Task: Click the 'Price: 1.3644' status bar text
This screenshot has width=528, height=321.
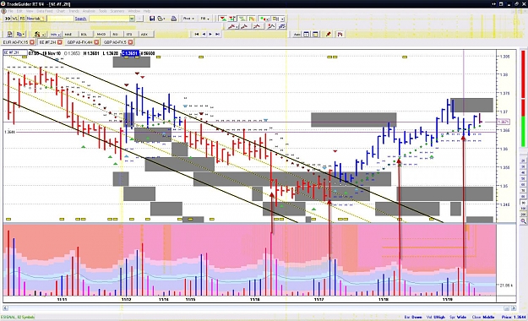Action: pos(514,317)
